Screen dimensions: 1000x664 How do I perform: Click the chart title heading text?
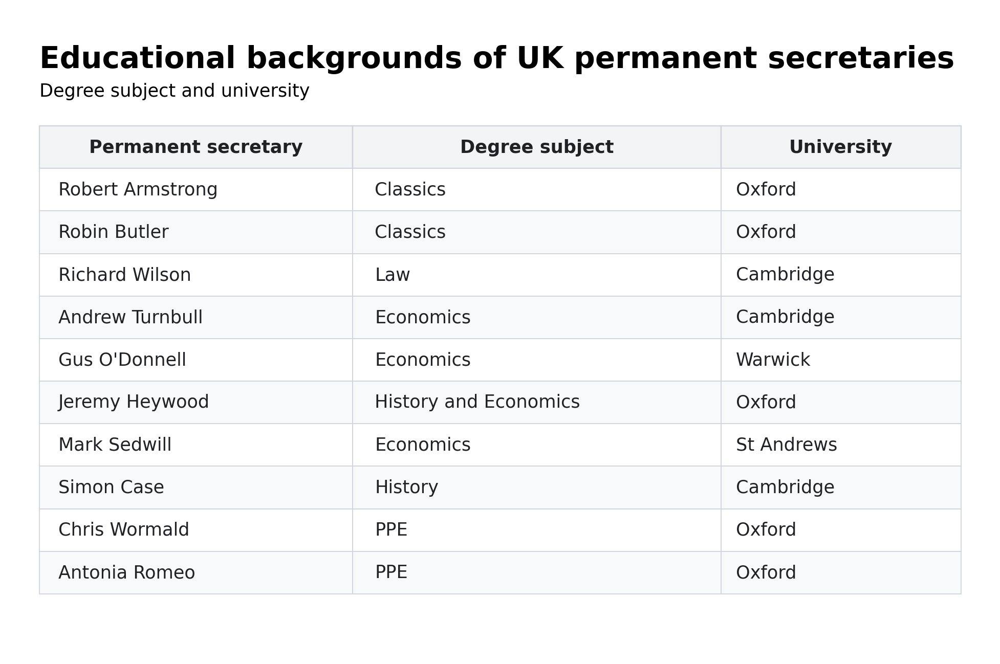click(x=497, y=59)
